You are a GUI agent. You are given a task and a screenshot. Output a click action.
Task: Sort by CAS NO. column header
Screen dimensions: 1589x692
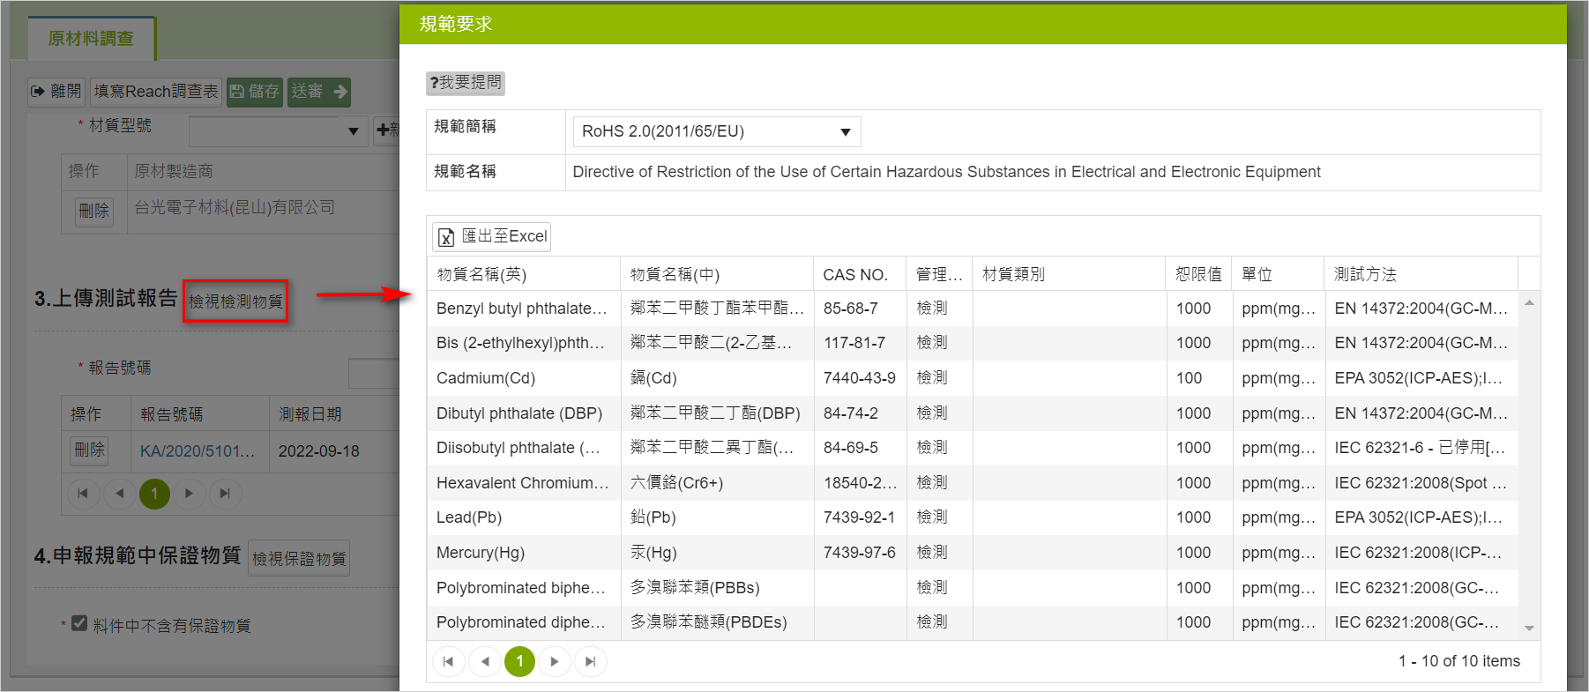pyautogui.click(x=860, y=274)
